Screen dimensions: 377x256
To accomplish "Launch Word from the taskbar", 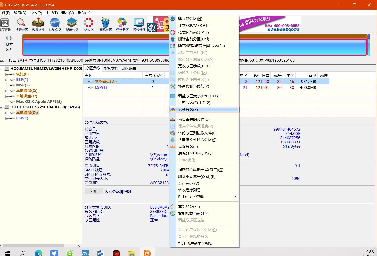I will (101, 253).
